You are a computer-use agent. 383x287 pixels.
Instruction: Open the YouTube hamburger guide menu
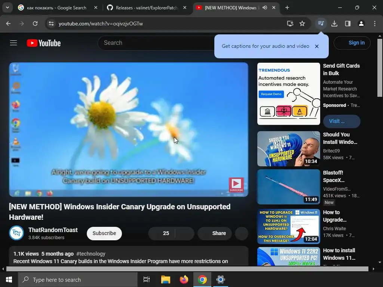pyautogui.click(x=13, y=43)
